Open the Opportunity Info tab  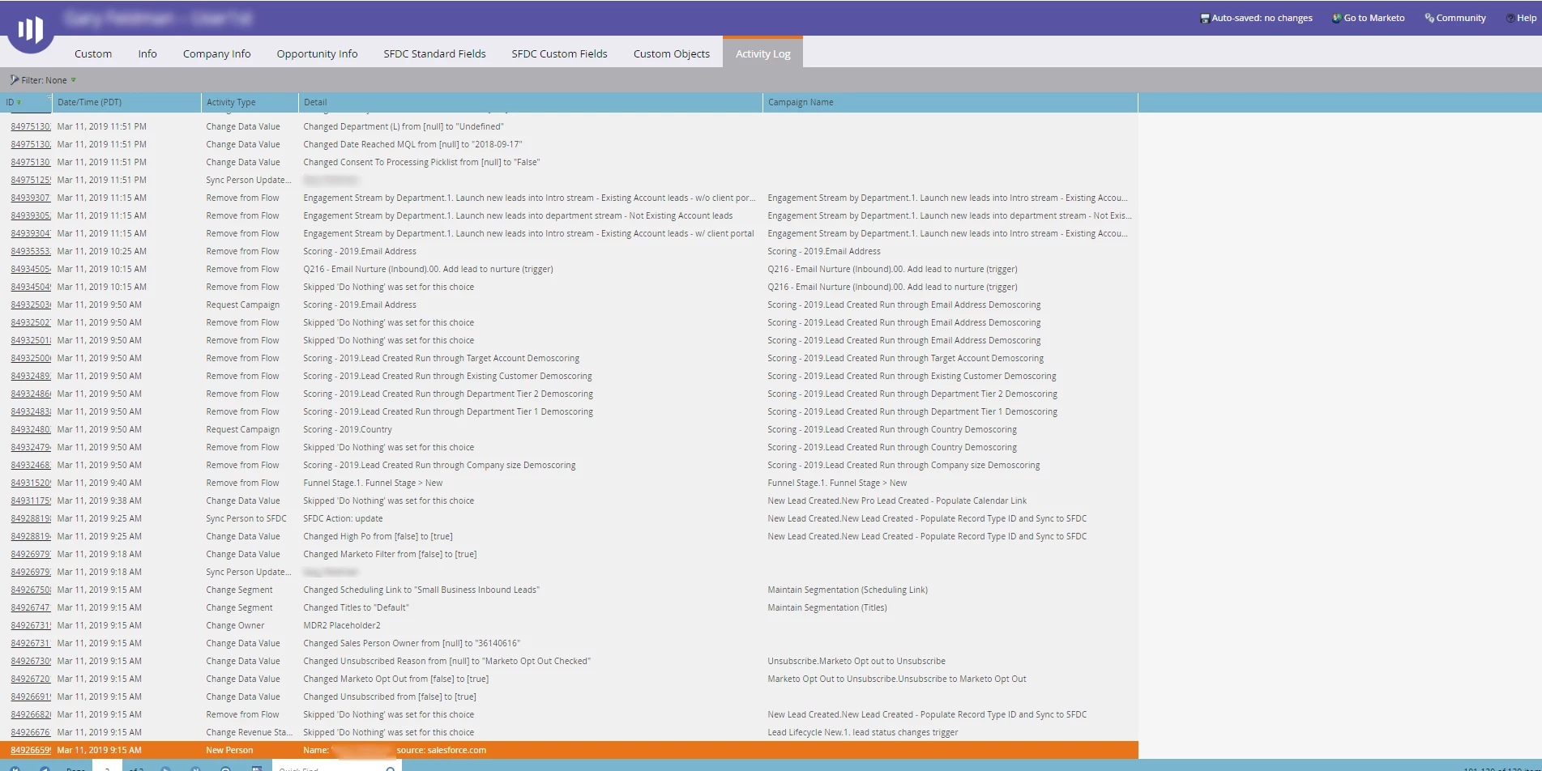coord(317,53)
